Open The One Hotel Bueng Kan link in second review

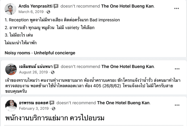click(127, 67)
